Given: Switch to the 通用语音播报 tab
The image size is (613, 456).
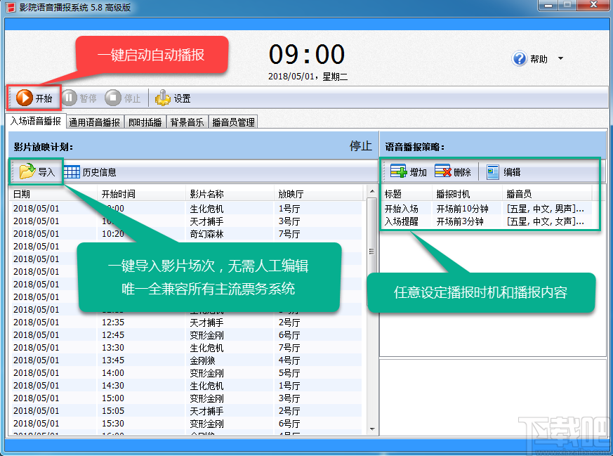Looking at the screenshot, I should (95, 121).
